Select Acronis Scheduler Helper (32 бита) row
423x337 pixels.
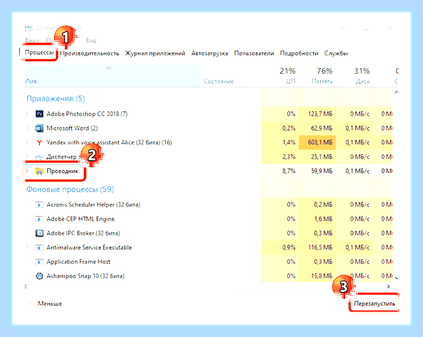coord(93,204)
